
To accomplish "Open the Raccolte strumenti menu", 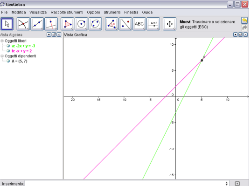I will [x=67, y=12].
